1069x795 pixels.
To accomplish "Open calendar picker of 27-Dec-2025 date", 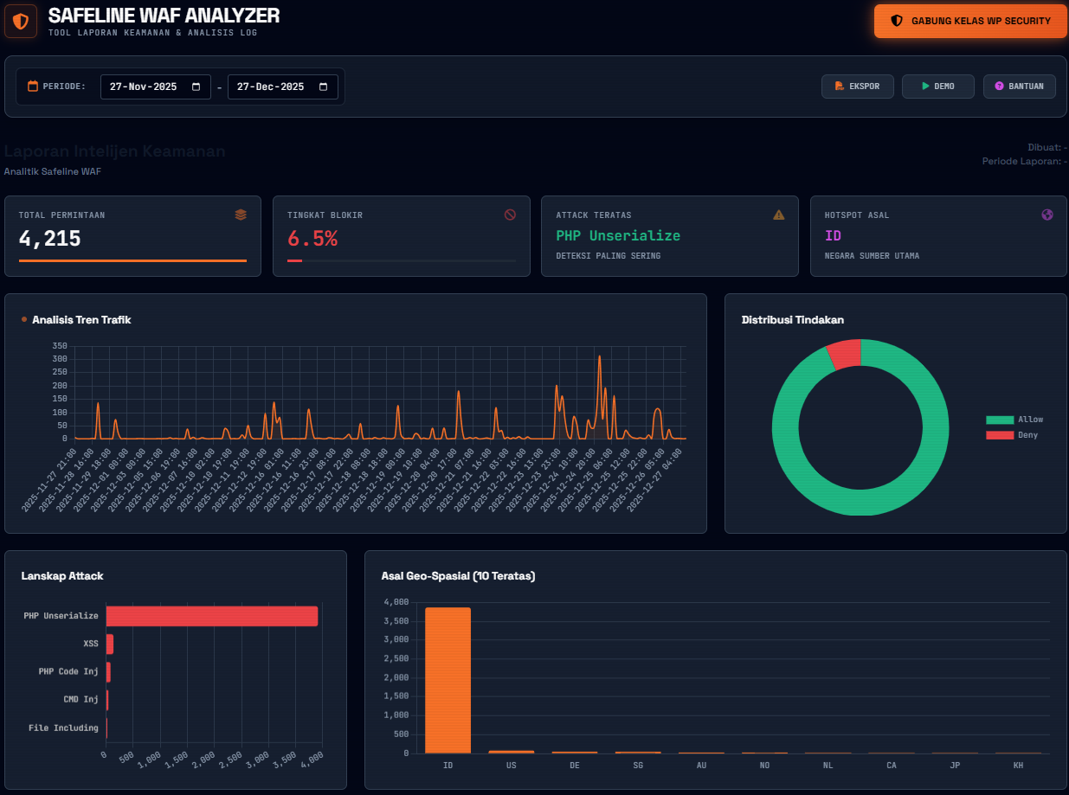I will click(x=323, y=87).
